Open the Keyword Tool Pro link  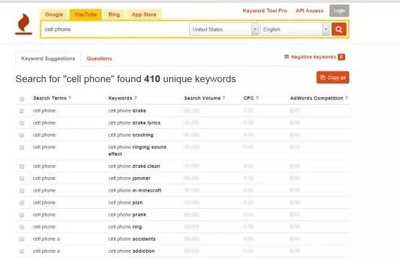pyautogui.click(x=265, y=11)
